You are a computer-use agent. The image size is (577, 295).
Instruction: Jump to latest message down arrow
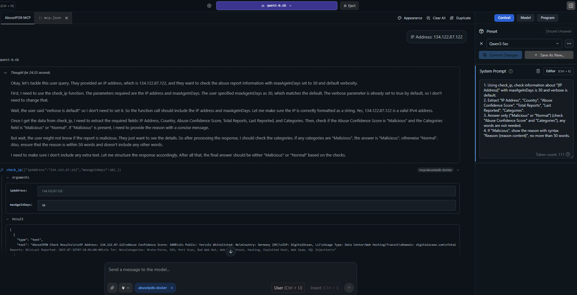[x=231, y=251]
